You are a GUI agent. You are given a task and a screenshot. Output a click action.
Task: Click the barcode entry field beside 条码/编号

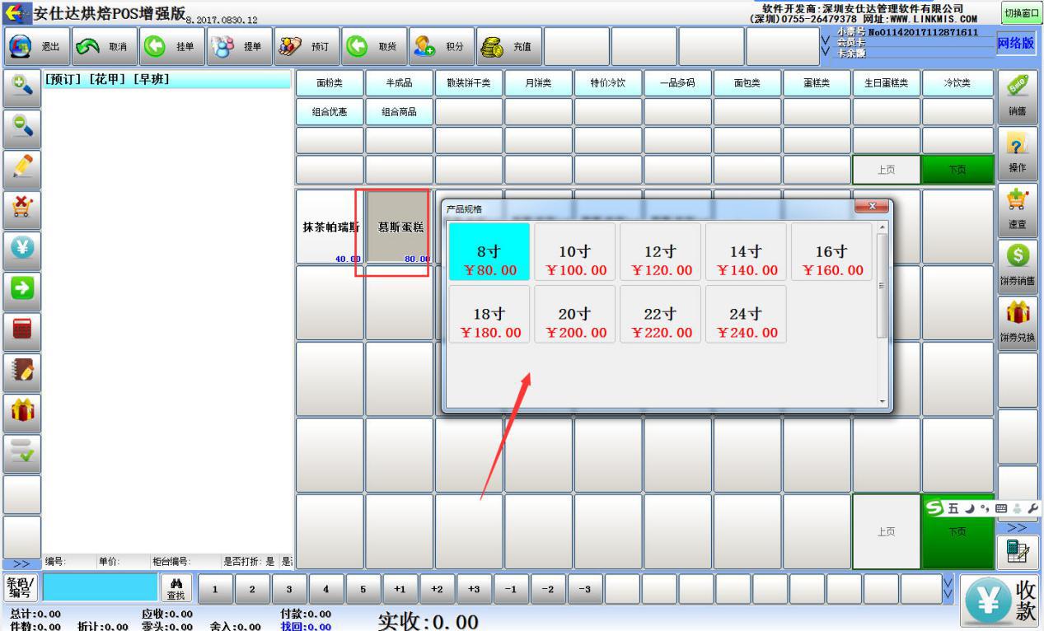[x=101, y=588]
